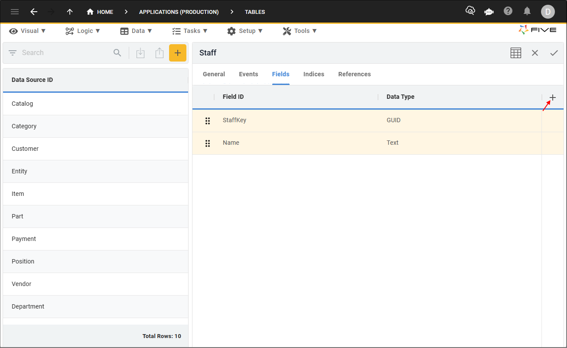Grab the StaffKey row drag handle
Screen dimensions: 567x348
(x=208, y=120)
